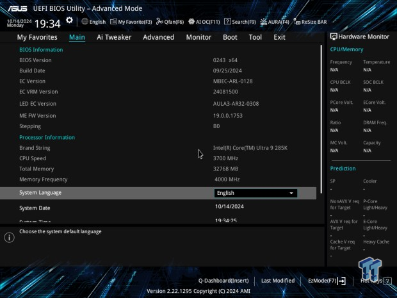The image size is (397, 298).
Task: Click the English language globe icon
Action: coord(85,22)
